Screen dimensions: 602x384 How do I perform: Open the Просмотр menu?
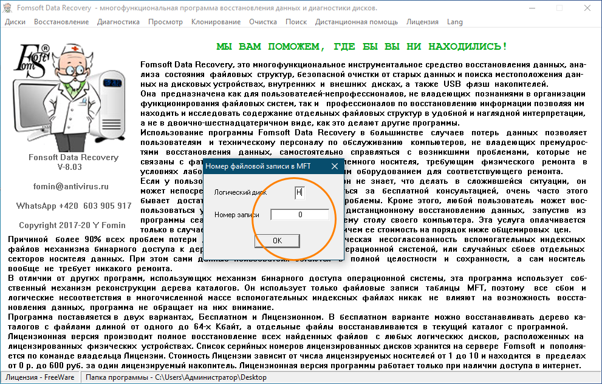165,22
